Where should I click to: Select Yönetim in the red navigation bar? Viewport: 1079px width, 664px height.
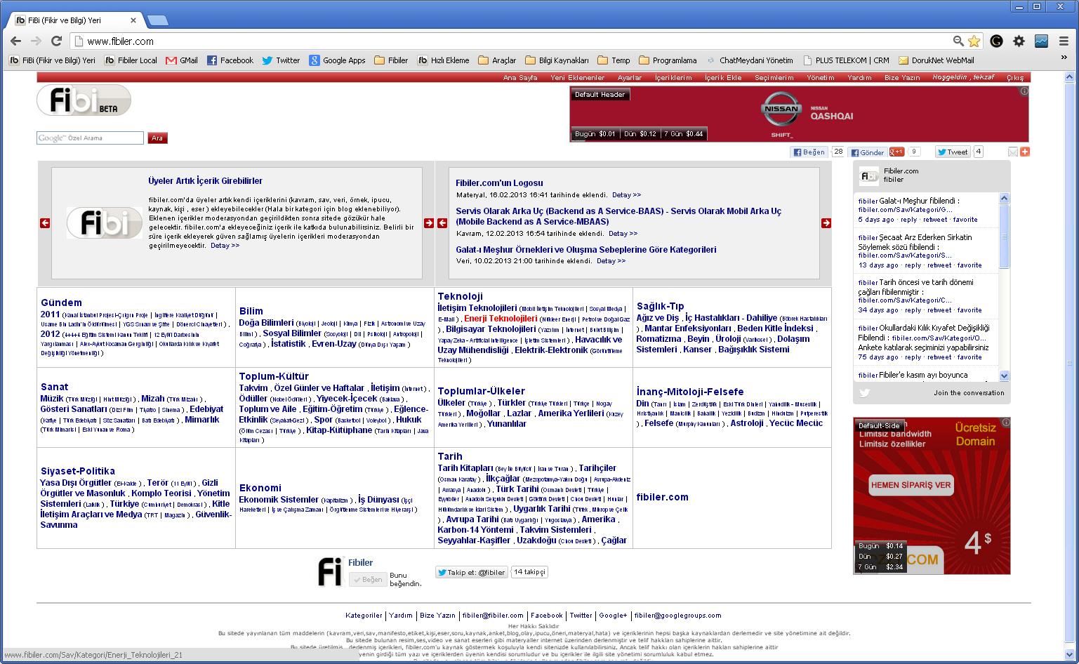tap(820, 78)
